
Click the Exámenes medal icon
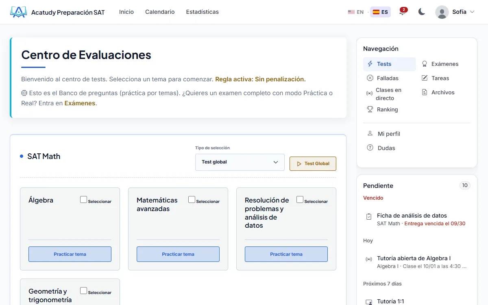click(x=425, y=64)
